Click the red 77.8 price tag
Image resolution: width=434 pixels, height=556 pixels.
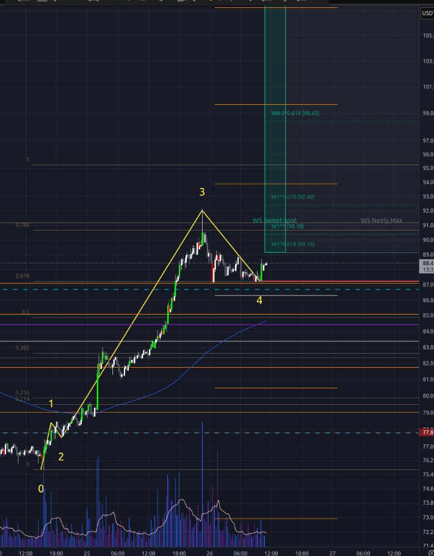[x=427, y=433]
